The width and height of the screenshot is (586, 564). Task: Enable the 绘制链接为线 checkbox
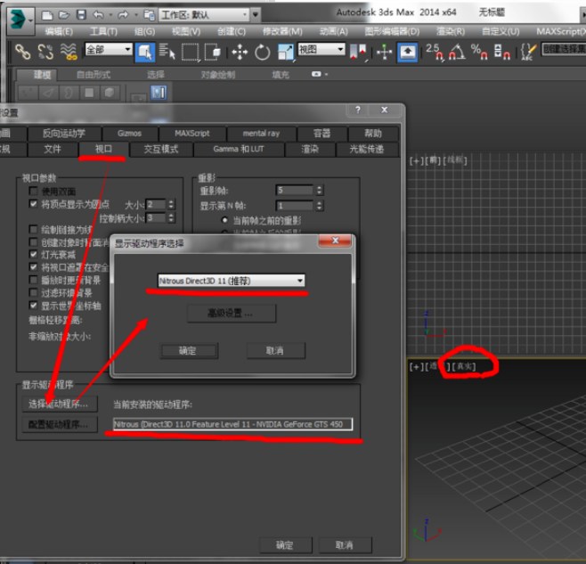[x=33, y=229]
